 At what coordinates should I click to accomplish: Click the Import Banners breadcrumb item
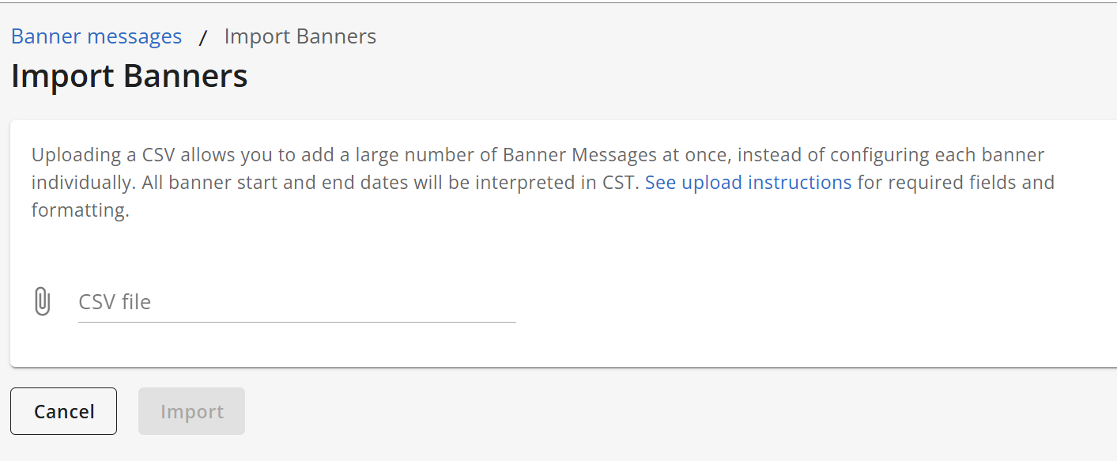[x=300, y=36]
